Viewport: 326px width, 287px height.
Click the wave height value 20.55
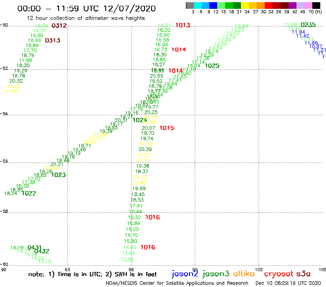(x=156, y=76)
